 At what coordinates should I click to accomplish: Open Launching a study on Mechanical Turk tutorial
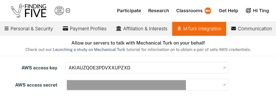click(x=89, y=50)
